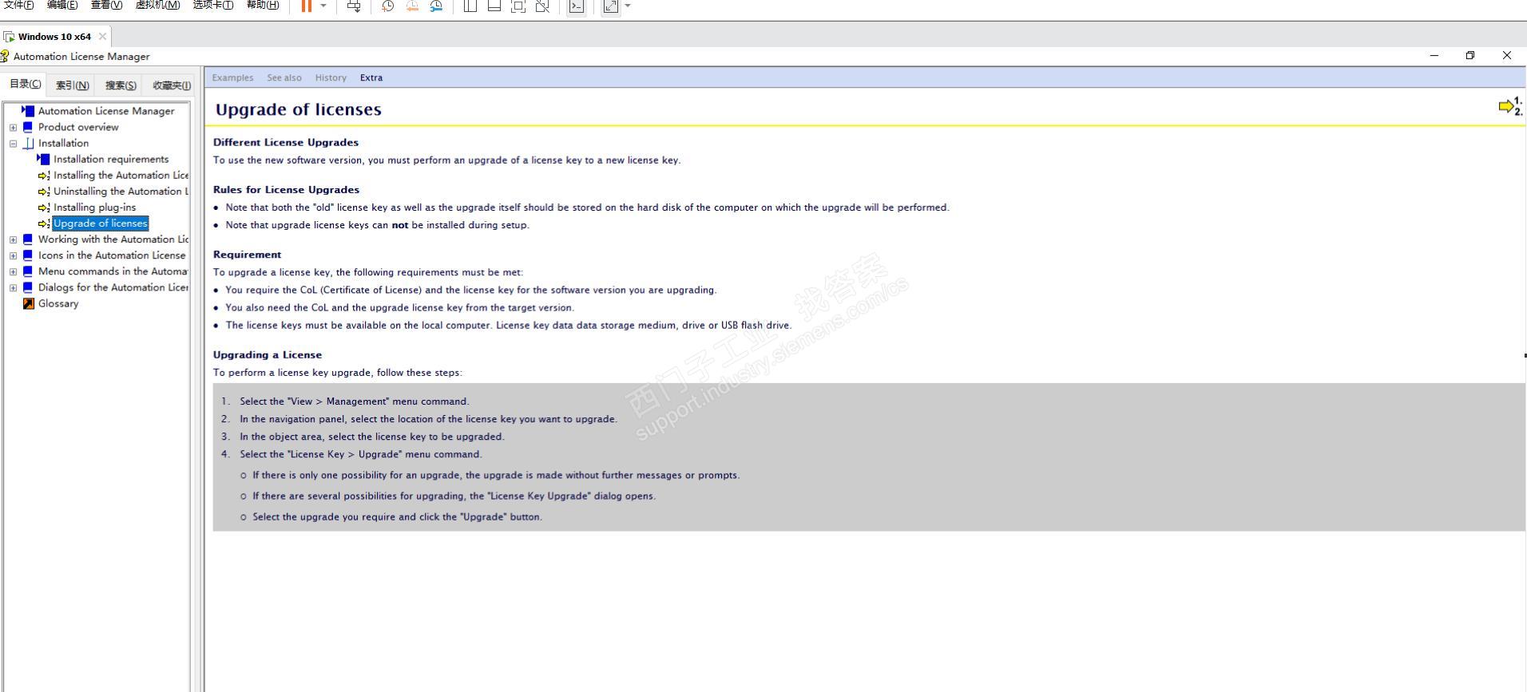The width and height of the screenshot is (1527, 692).
Task: Open the dropdown arrow beside the stretch icon
Action: click(628, 6)
